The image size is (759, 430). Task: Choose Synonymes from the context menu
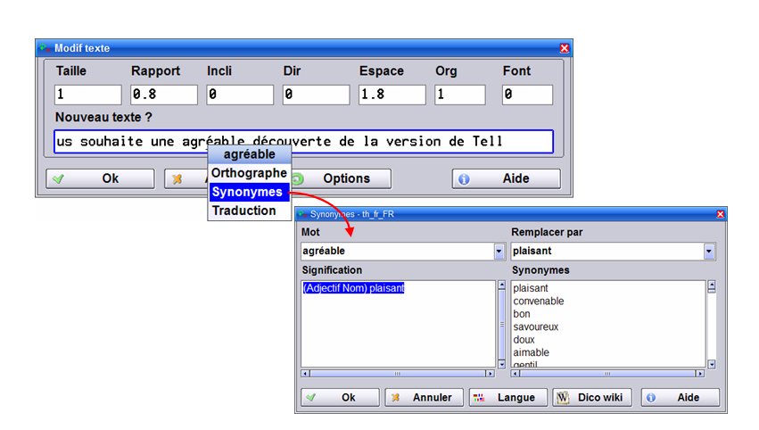click(x=250, y=192)
